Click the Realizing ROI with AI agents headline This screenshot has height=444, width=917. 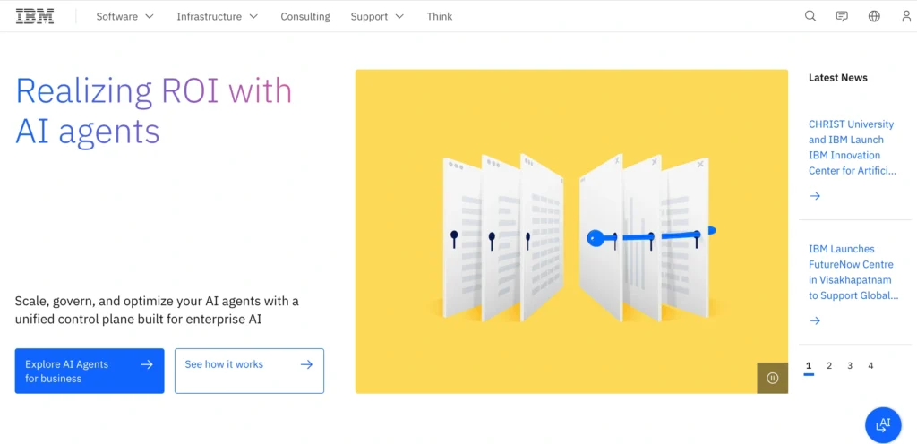[x=153, y=111]
